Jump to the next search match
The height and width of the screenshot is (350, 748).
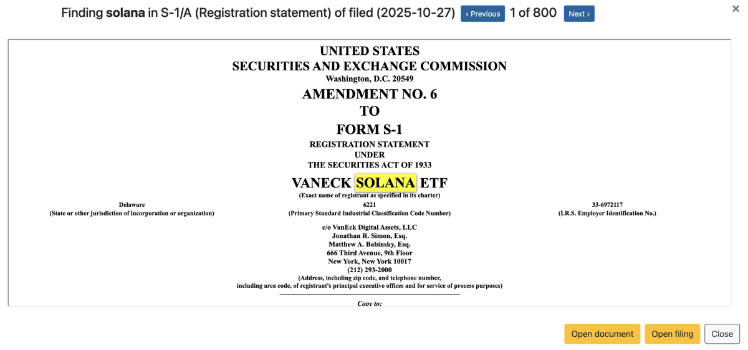pyautogui.click(x=579, y=14)
